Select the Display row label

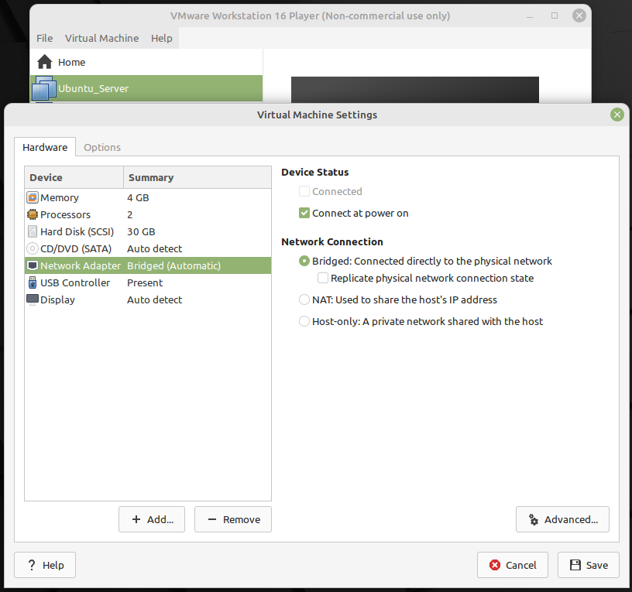click(x=57, y=300)
